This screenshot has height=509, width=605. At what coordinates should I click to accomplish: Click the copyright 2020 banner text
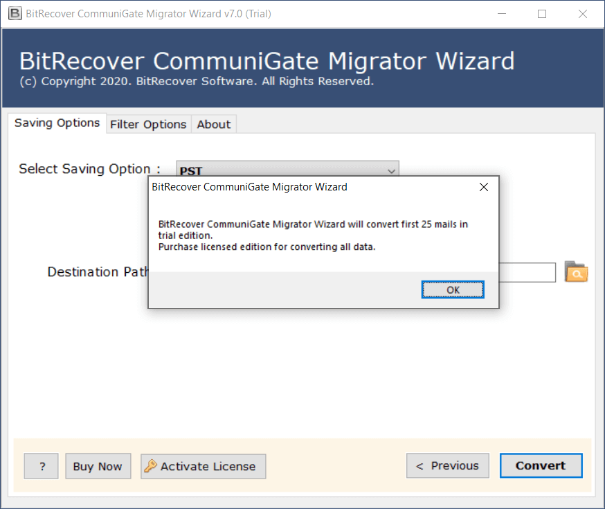[197, 82]
